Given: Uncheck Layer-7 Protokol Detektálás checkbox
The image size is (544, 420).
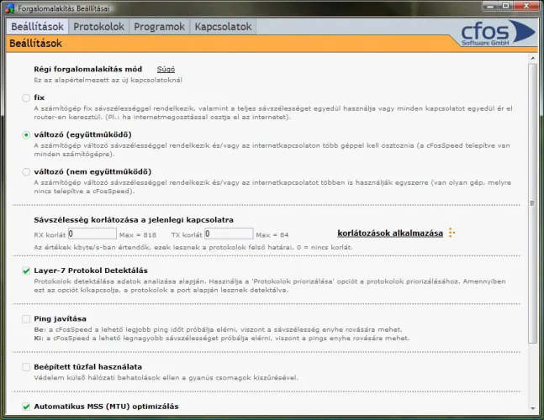Looking at the screenshot, I should pyautogui.click(x=26, y=270).
